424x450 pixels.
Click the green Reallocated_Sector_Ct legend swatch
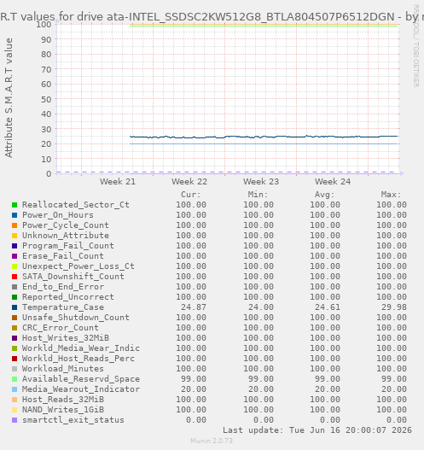pyautogui.click(x=15, y=205)
